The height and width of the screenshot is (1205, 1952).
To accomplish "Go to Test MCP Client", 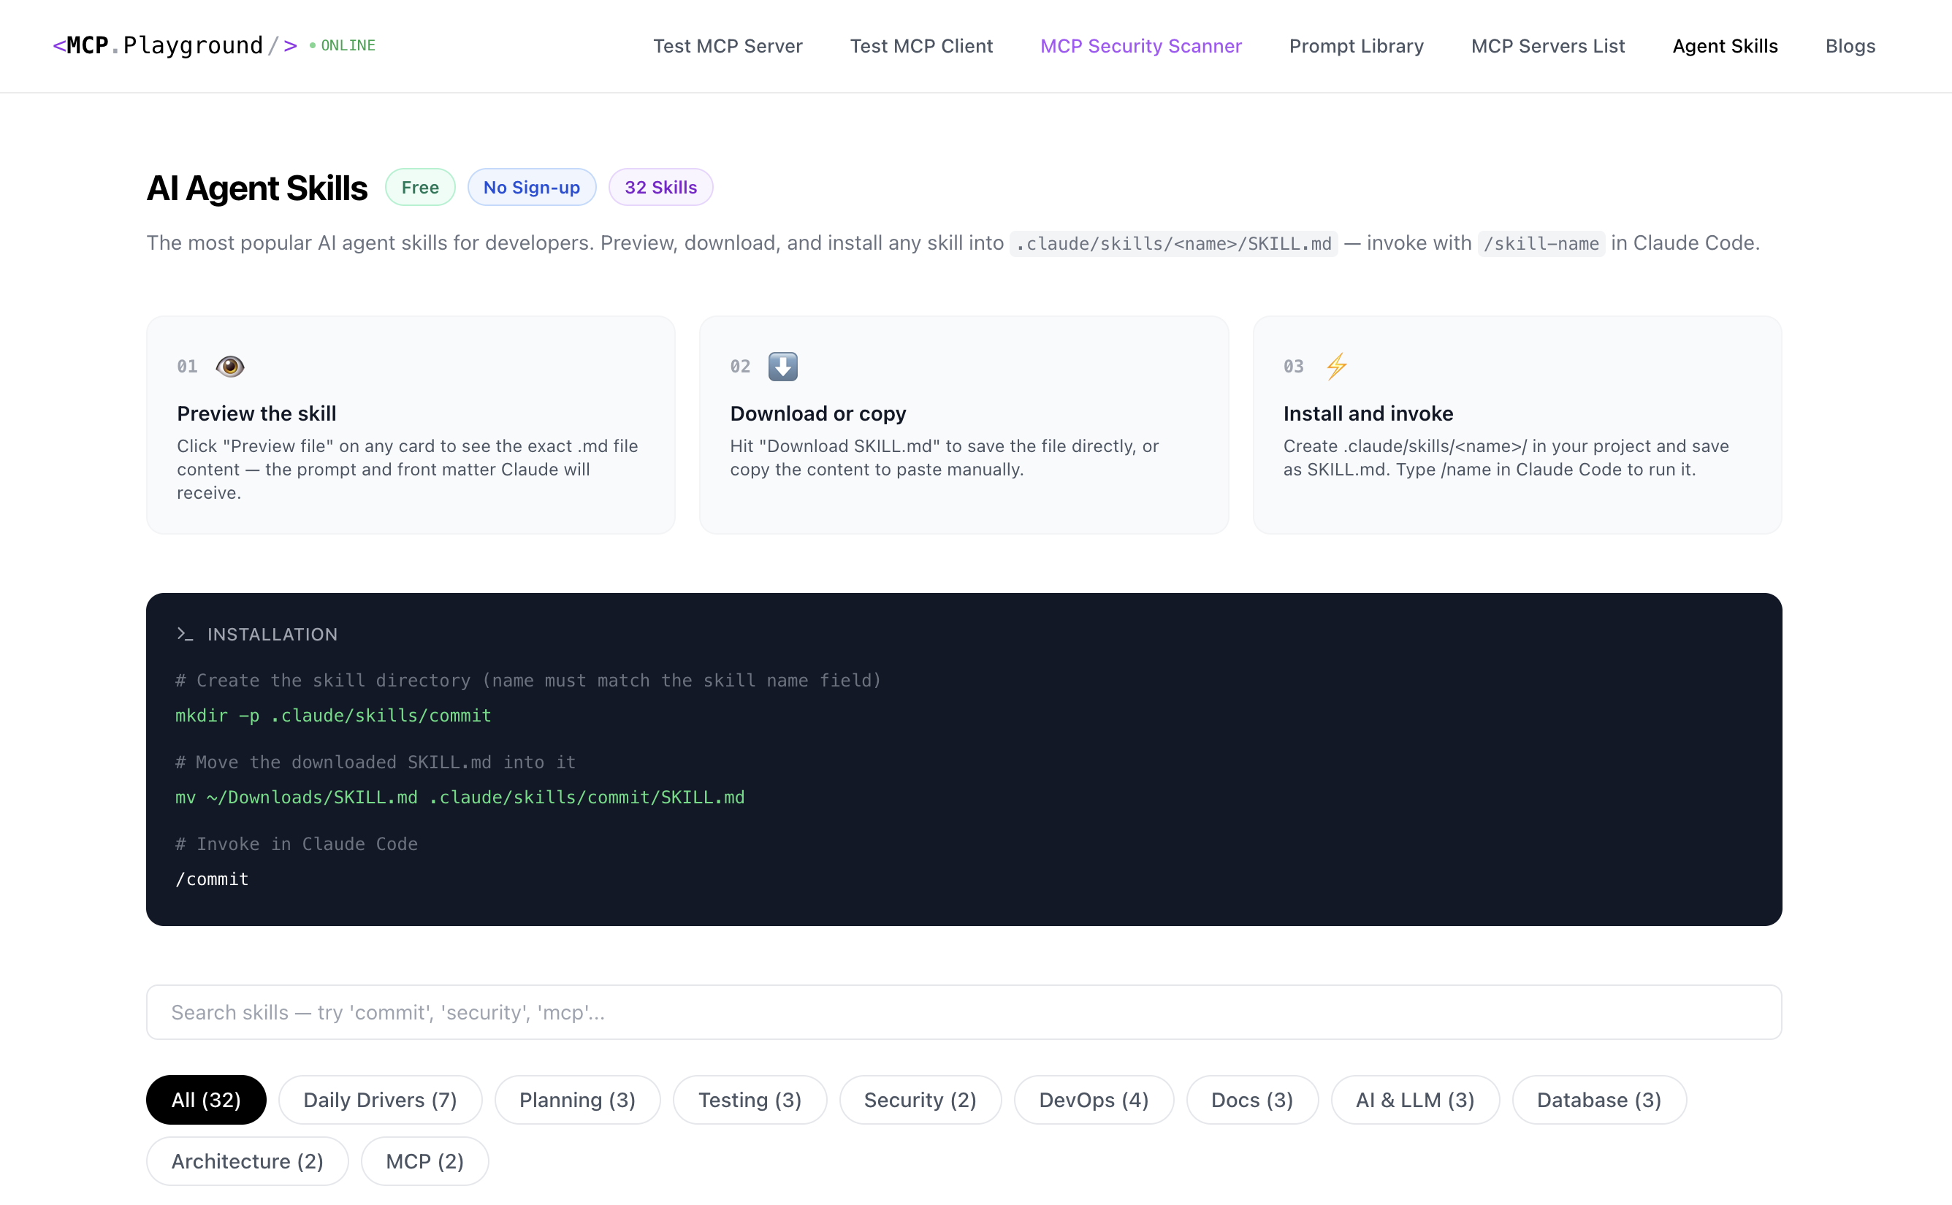I will (920, 46).
